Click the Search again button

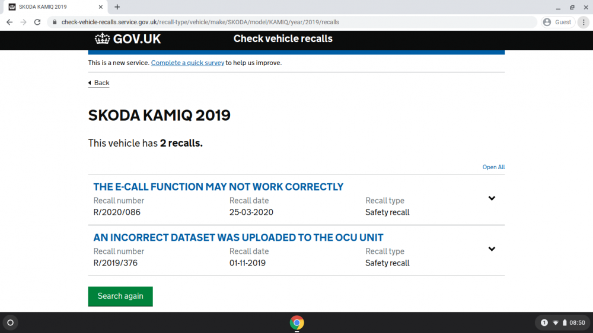point(120,296)
